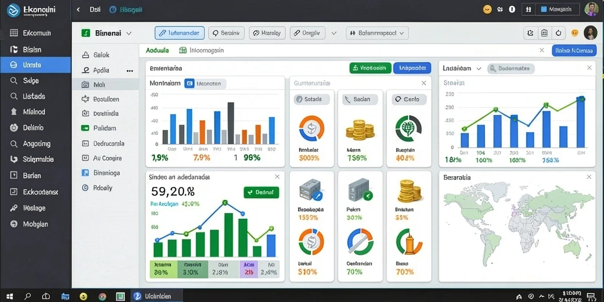Click the Windows Start icon in taskbar
This screenshot has width=604, height=302.
[9, 296]
